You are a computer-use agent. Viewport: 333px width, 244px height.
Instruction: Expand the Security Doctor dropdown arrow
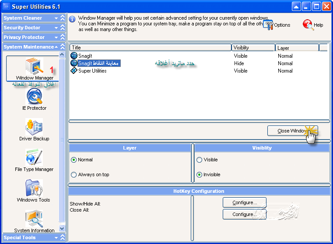point(56,28)
